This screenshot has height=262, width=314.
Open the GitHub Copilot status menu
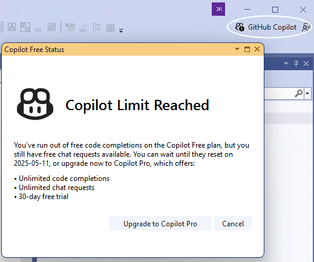tap(266, 27)
